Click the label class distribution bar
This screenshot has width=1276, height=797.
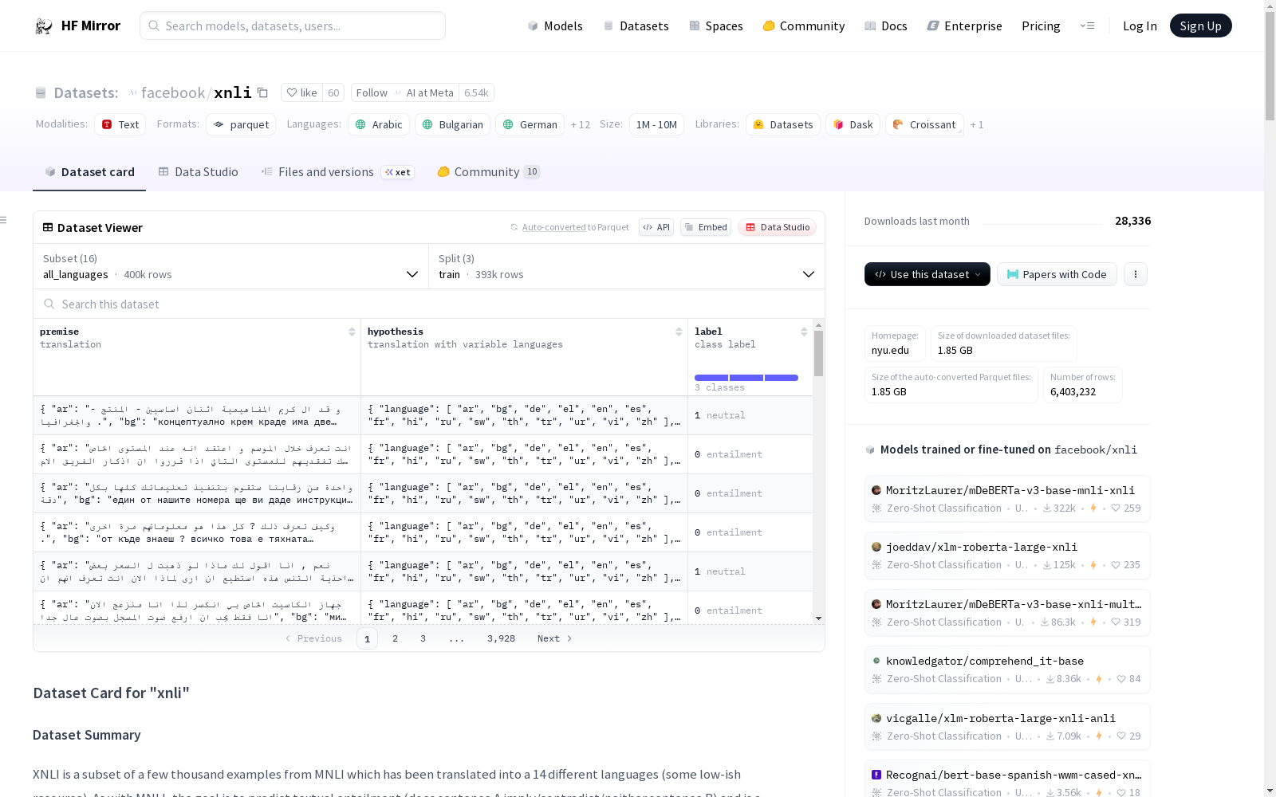(x=746, y=378)
